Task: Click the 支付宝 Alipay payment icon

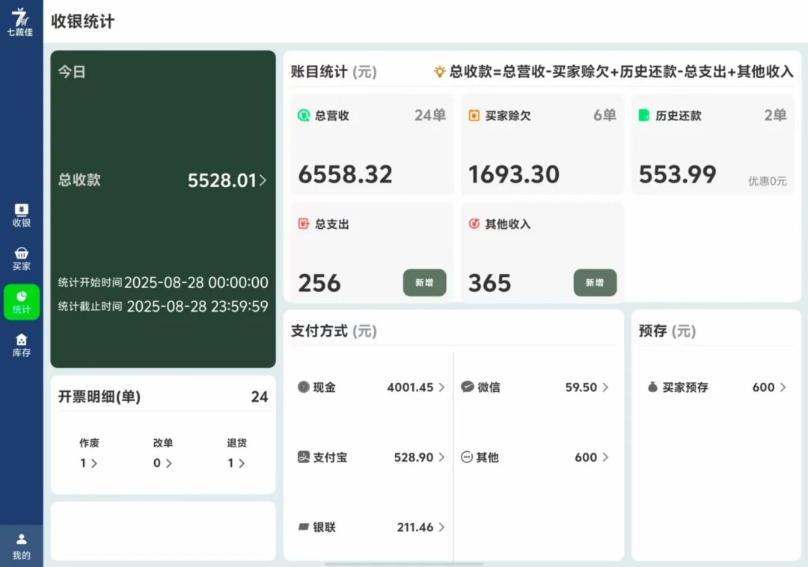Action: point(304,457)
